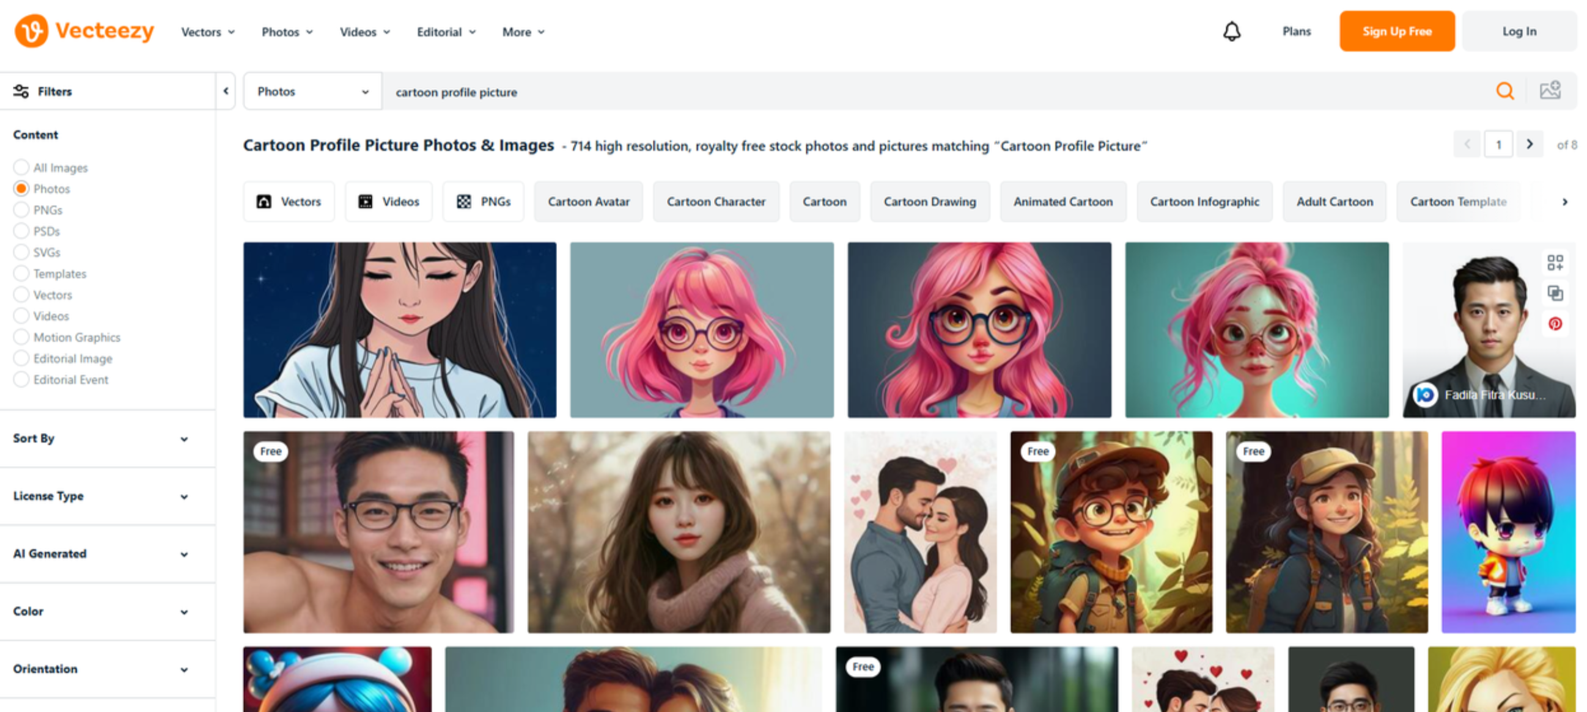Click the Vecteezy logo

[x=84, y=31]
